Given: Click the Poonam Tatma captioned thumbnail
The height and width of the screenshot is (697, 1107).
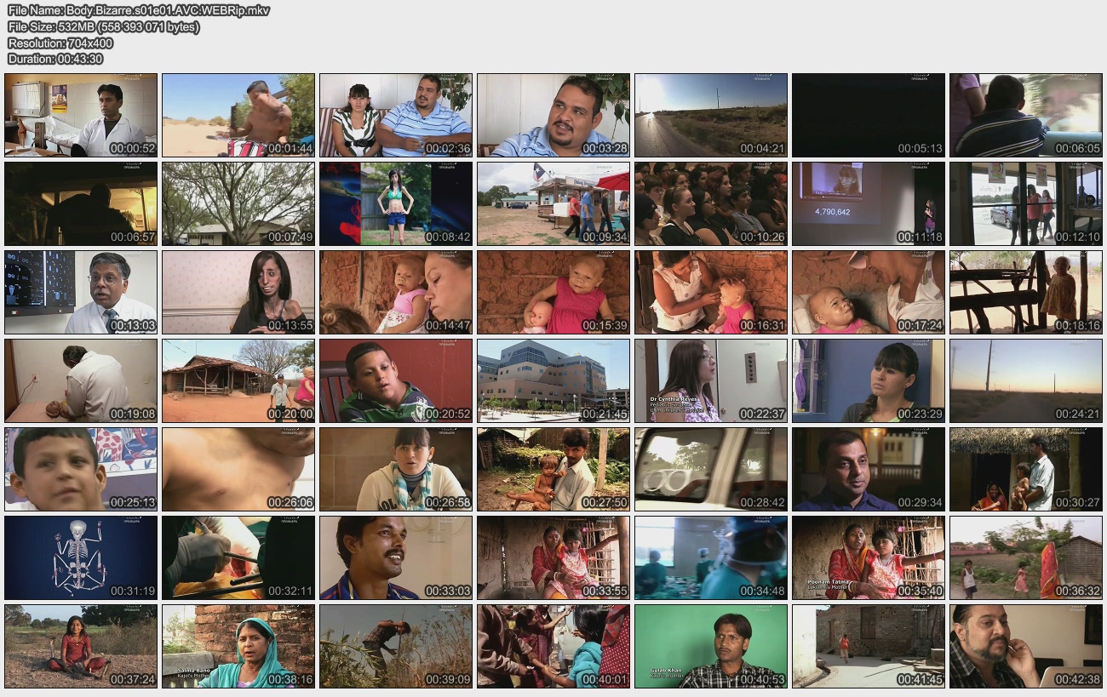Looking at the screenshot, I should point(869,557).
